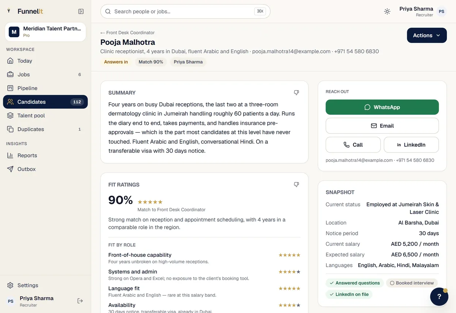The height and width of the screenshot is (313, 456).
Task: Click the Al Barsha, Dubai location value
Action: pos(418,223)
